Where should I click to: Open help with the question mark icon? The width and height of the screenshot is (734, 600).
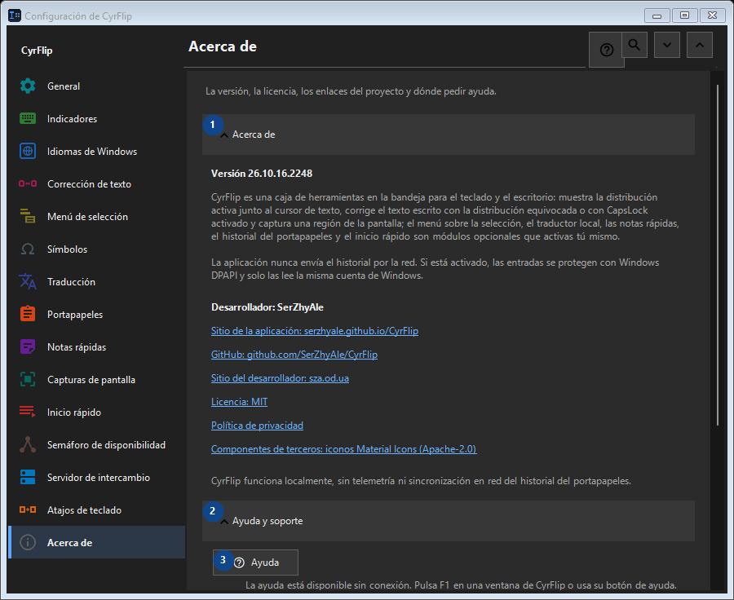click(606, 50)
